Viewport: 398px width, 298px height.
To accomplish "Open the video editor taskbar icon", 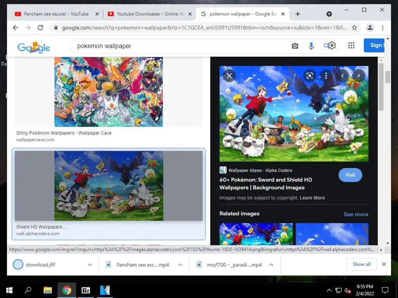I will click(x=105, y=290).
